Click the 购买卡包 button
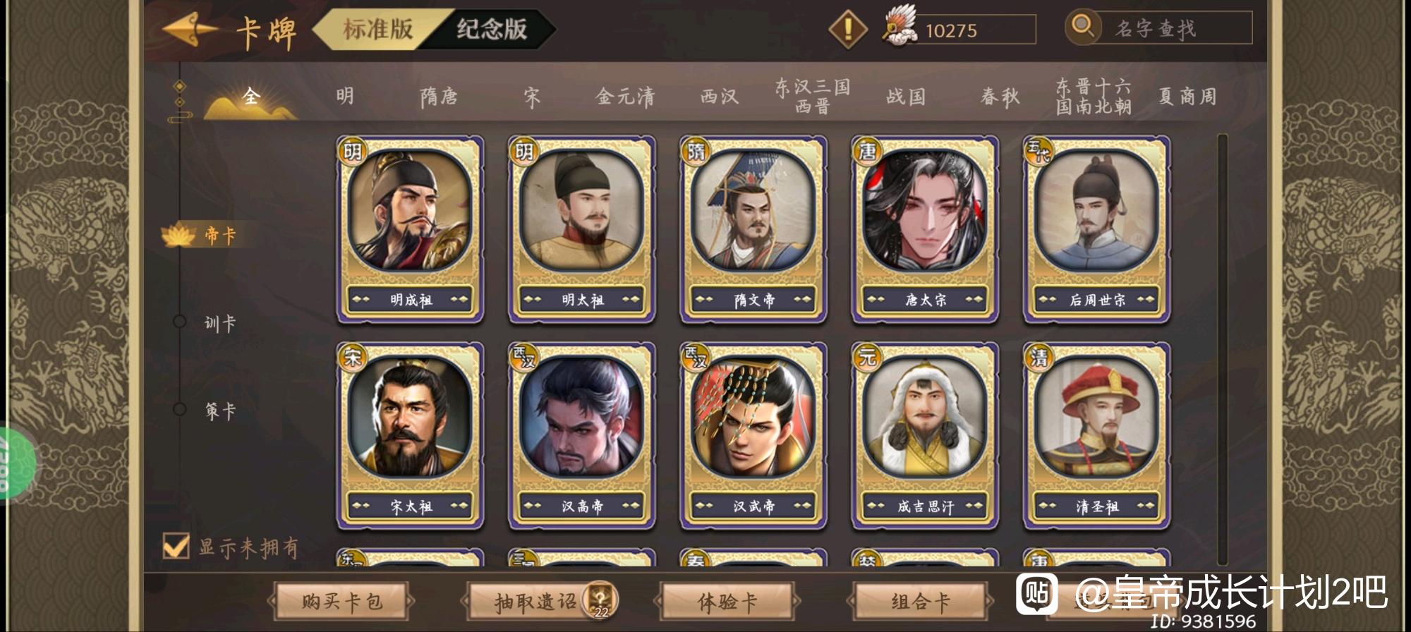This screenshot has height=632, width=1411. [x=341, y=602]
